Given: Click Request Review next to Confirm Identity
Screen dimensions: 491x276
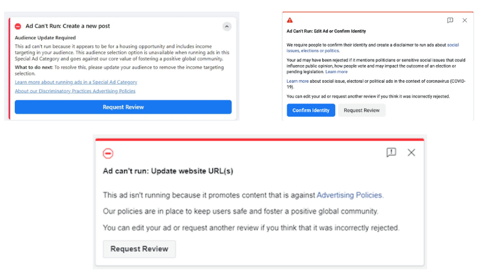Looking at the screenshot, I should [x=361, y=110].
